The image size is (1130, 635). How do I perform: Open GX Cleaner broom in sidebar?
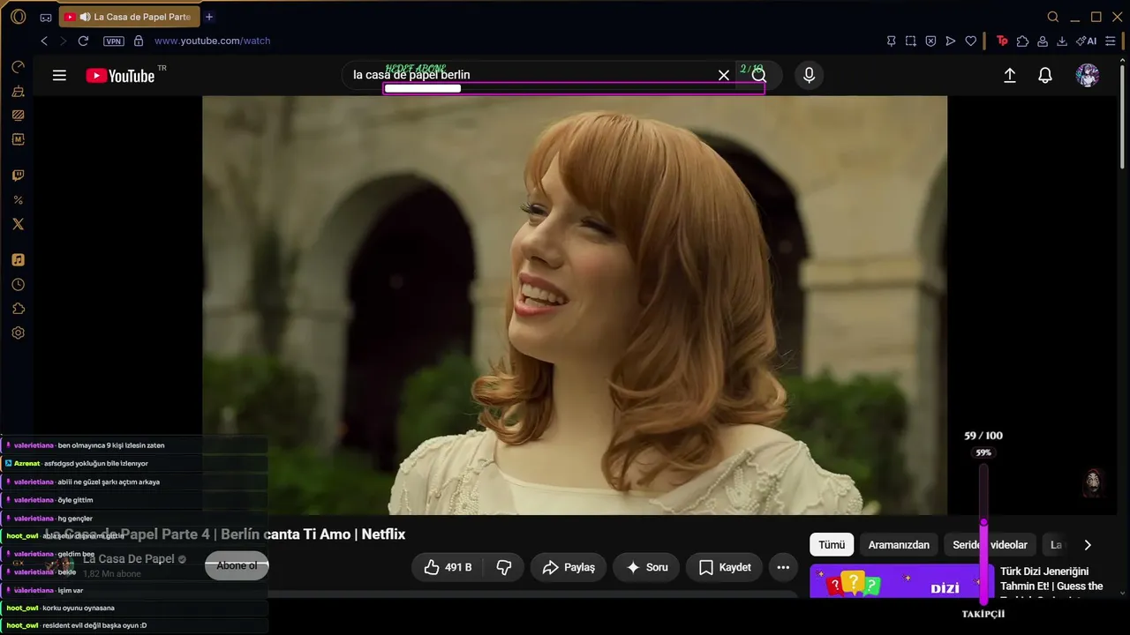click(x=18, y=91)
